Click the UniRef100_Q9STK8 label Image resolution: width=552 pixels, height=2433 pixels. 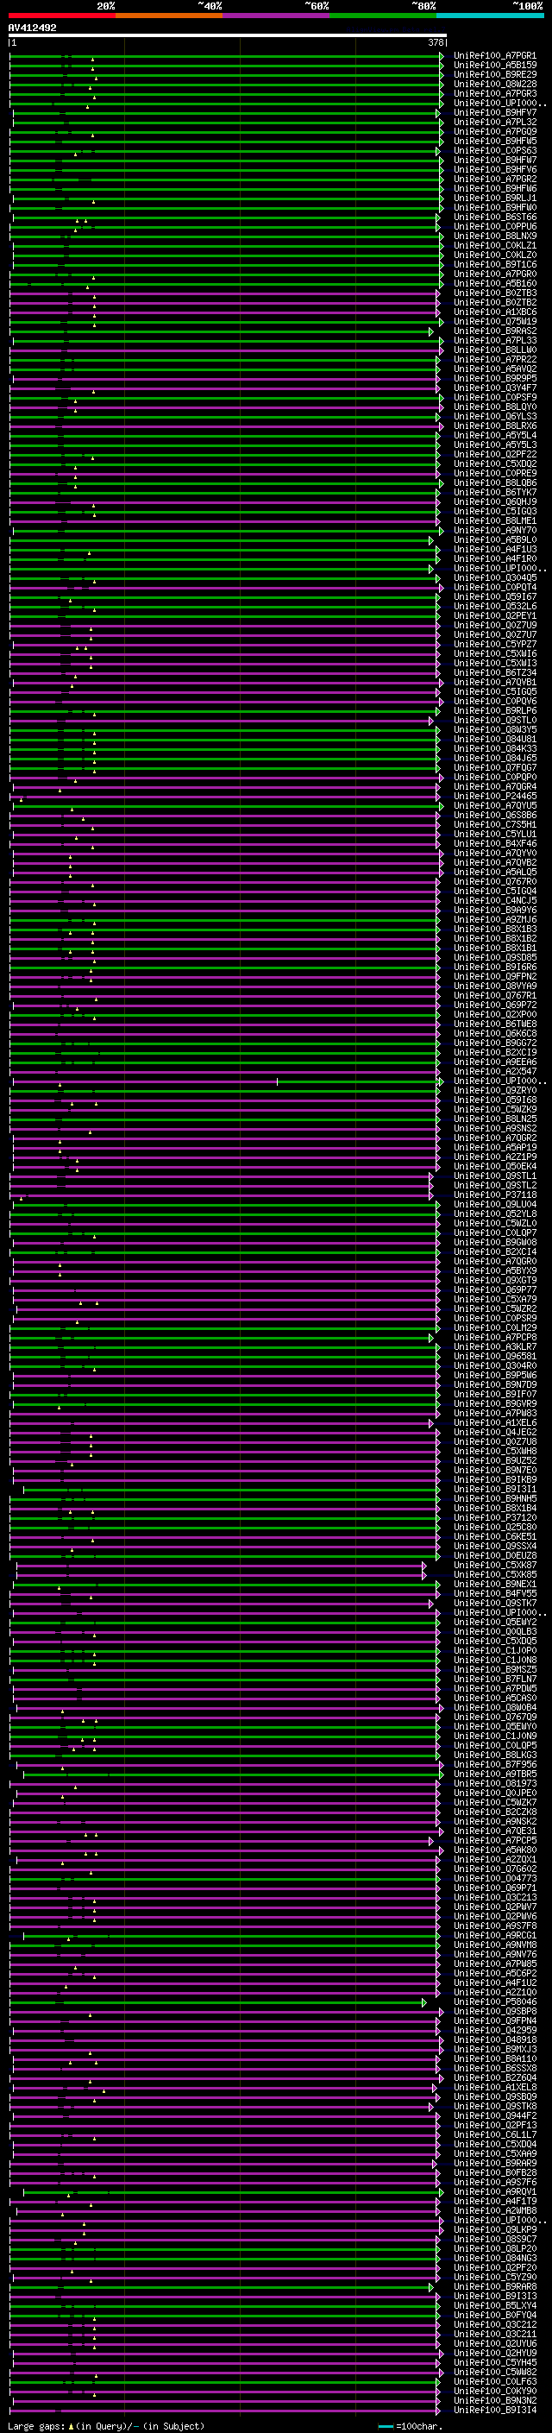494,2106
